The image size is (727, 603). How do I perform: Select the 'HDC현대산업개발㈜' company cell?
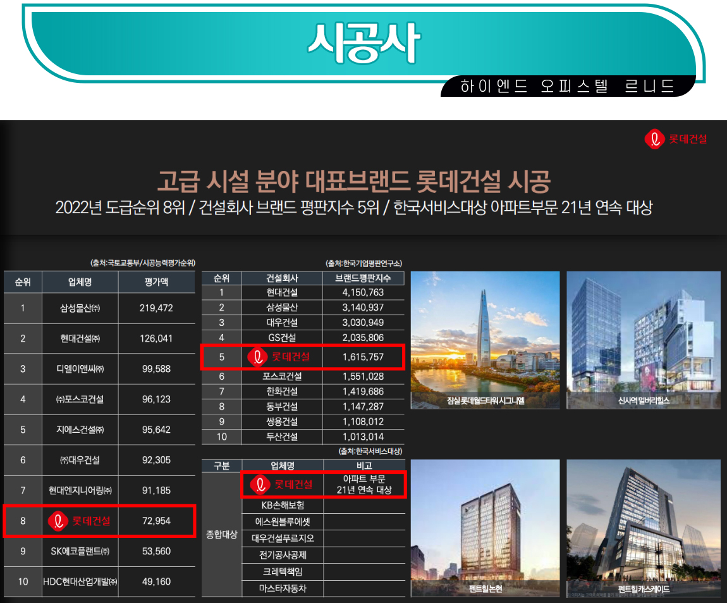click(x=80, y=581)
